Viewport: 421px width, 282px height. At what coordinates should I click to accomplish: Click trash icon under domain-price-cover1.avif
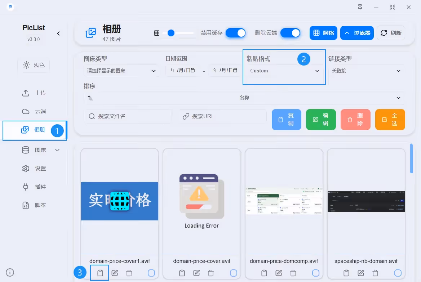pyautogui.click(x=129, y=273)
